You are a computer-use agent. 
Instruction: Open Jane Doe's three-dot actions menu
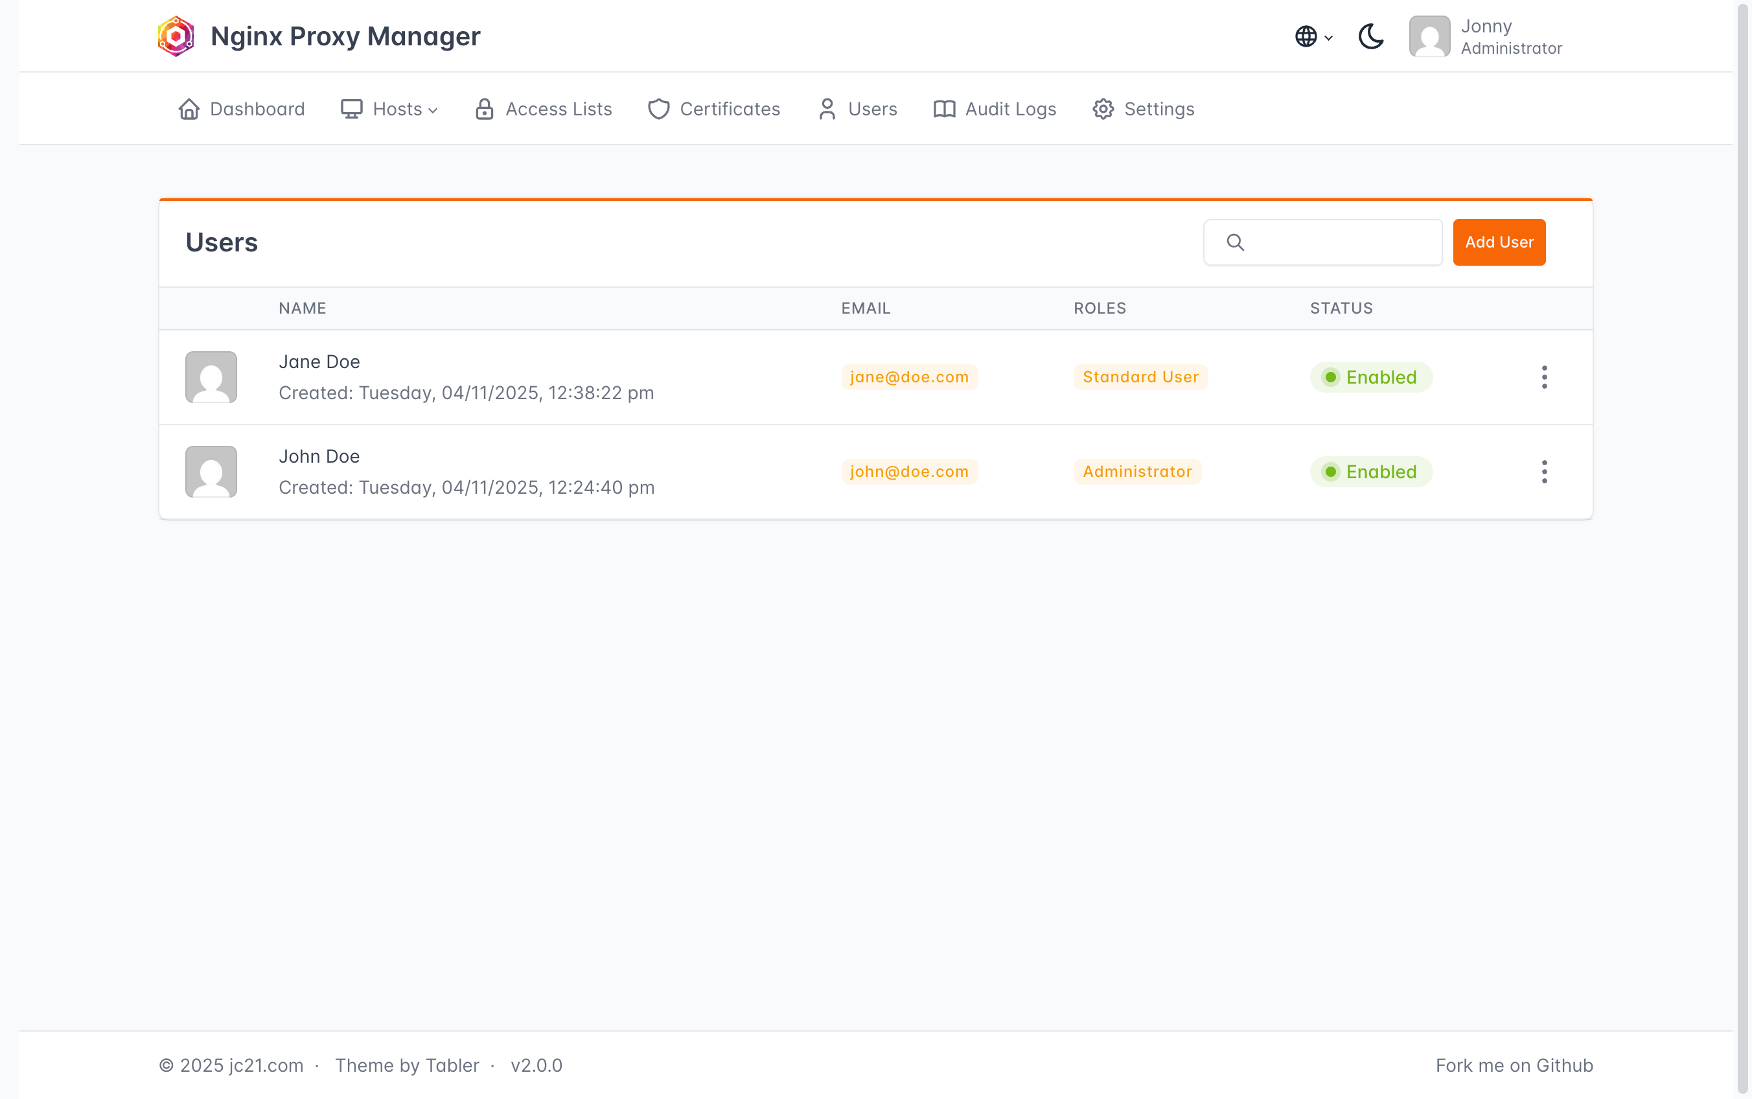coord(1544,377)
